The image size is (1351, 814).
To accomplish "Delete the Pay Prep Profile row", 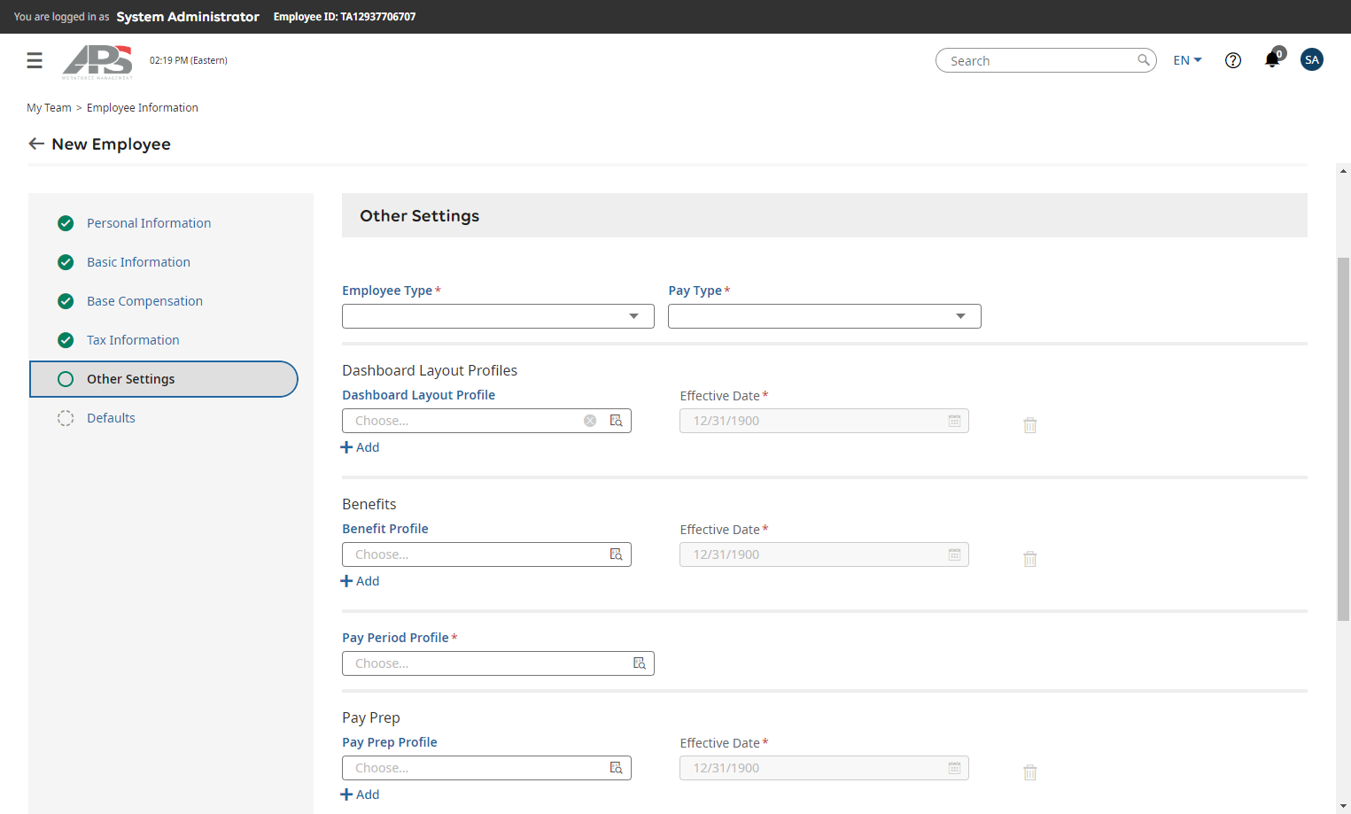I will coord(1030,772).
